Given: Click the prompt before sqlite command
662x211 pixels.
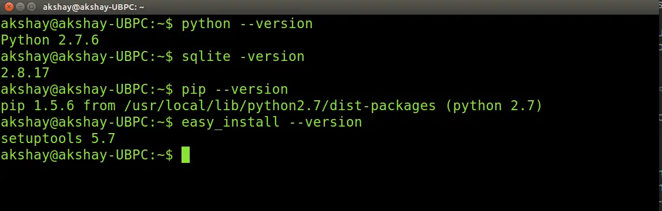Looking at the screenshot, I should (x=87, y=56).
